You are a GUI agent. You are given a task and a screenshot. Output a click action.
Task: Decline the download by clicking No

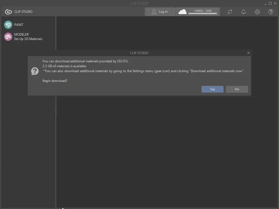click(x=237, y=89)
